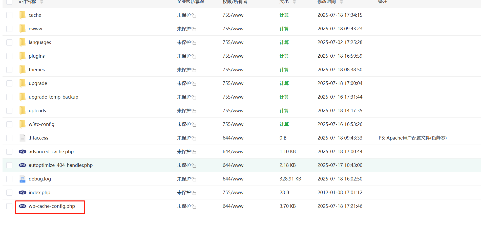Viewport: 481px width, 228px height.
Task: Click the cache folder icon
Action: click(23, 15)
